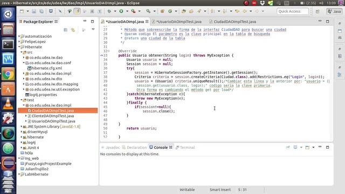This screenshot has width=345, height=194.
Task: Open the New file dropdown arrow
Action: pos(27,11)
